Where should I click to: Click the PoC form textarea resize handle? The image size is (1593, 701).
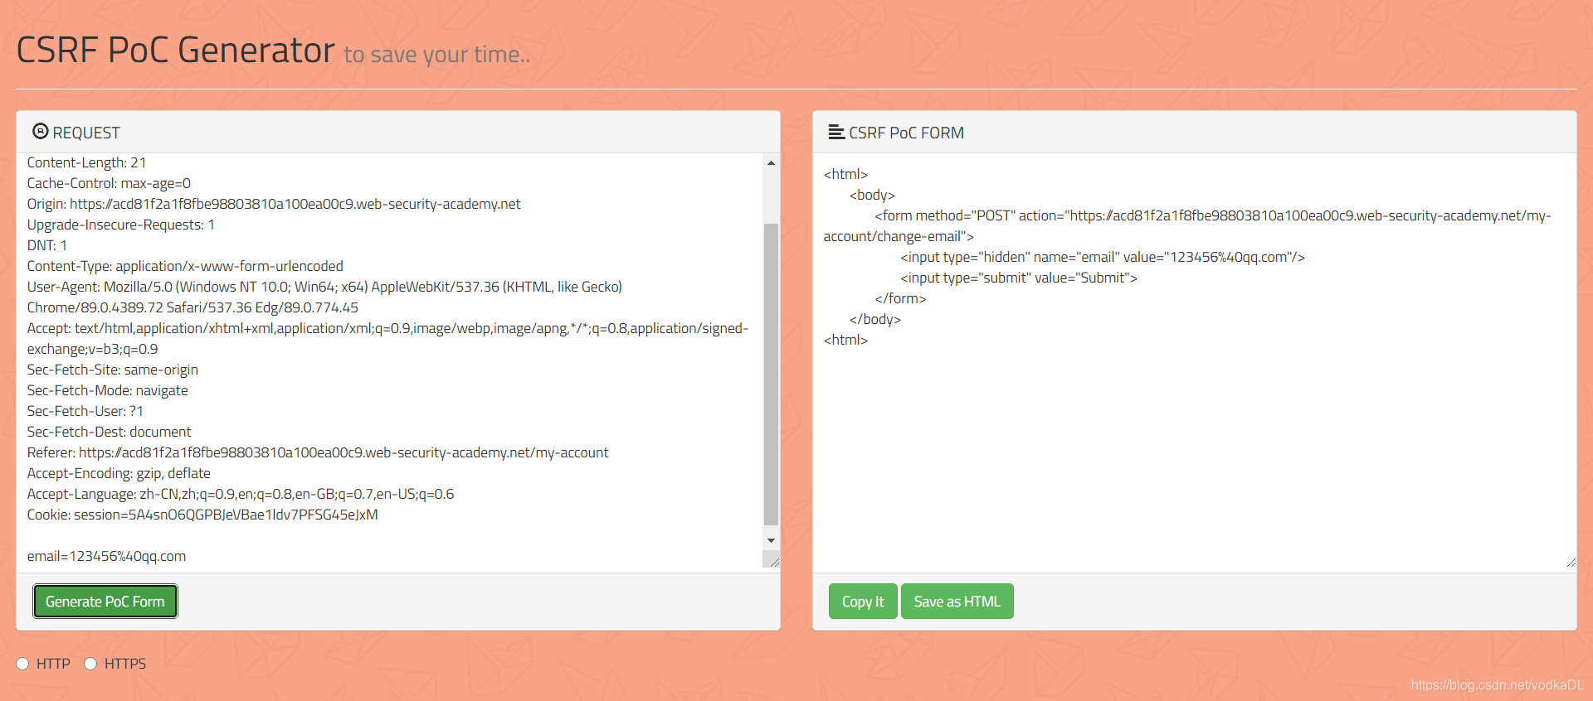pyautogui.click(x=1571, y=563)
